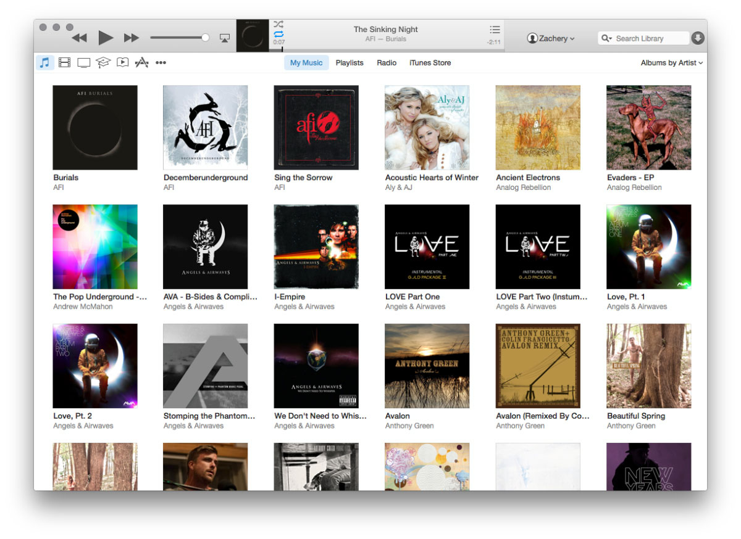Open the I-Empire album cover
The image size is (741, 539).
point(316,247)
